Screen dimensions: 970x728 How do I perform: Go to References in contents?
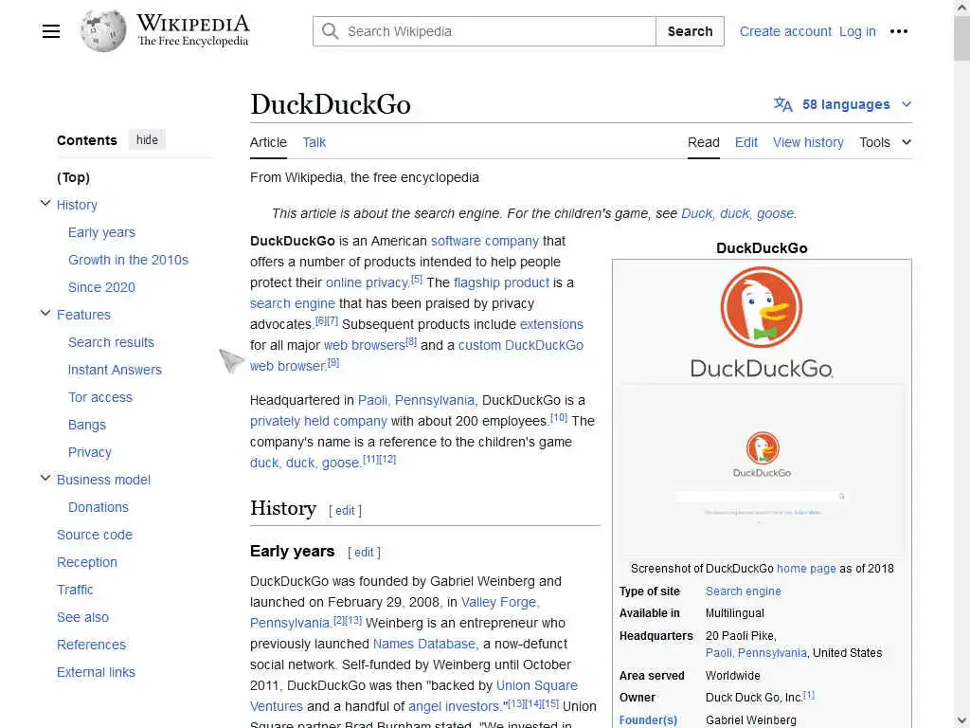91,645
